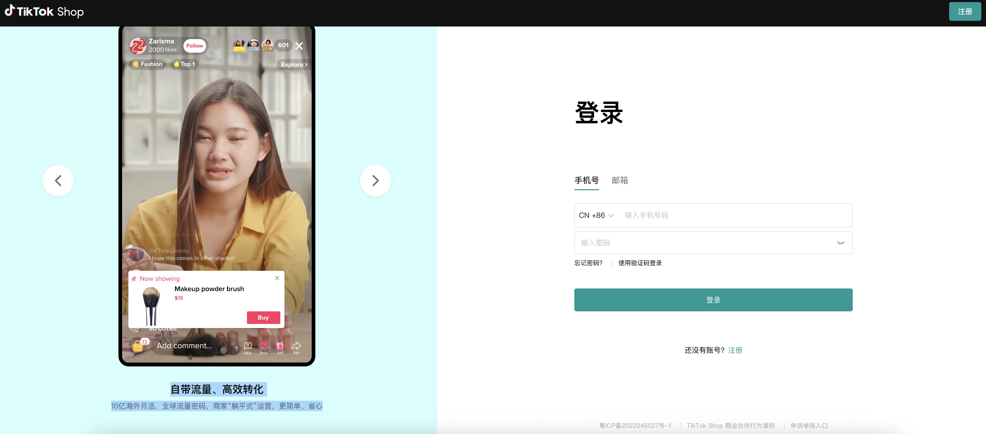Switch to the 邮箱 login tab

pos(620,180)
